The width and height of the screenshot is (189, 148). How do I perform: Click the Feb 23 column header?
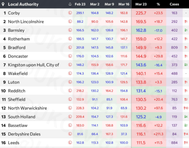[80, 4]
